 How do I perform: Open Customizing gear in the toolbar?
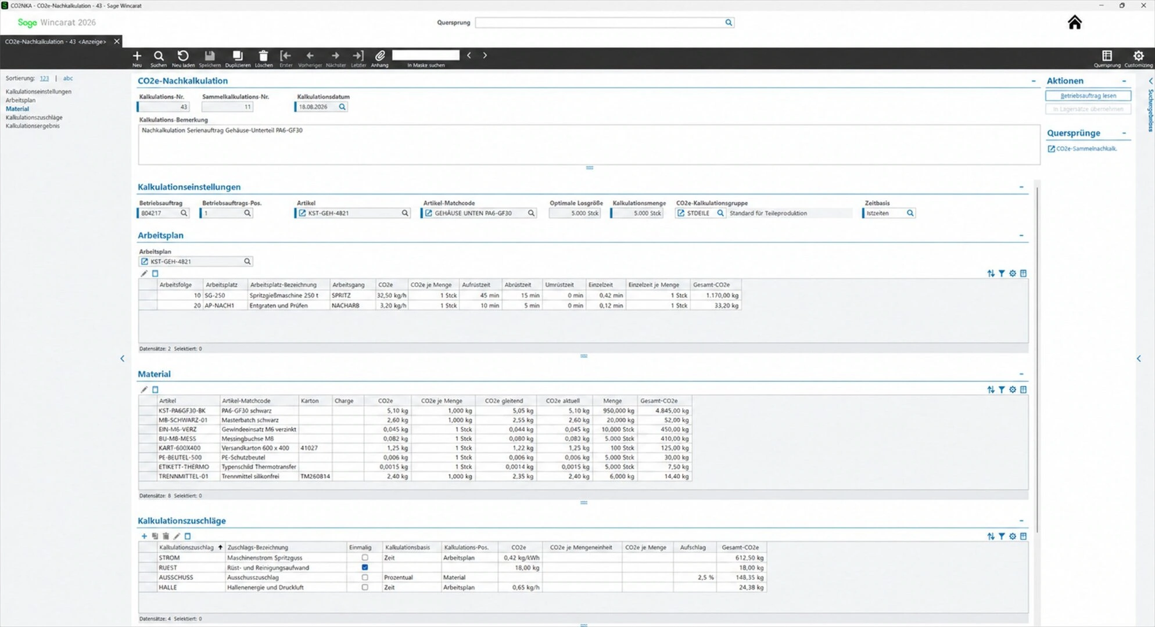tap(1139, 56)
